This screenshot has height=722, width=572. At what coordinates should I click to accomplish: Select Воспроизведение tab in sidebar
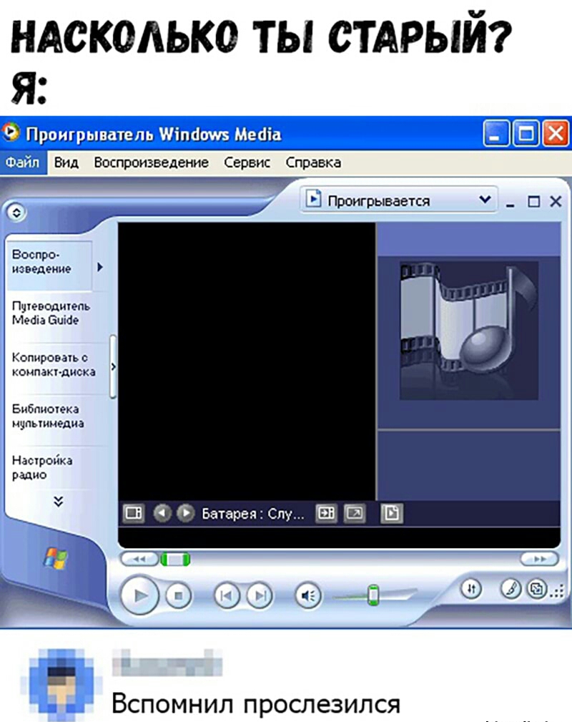[49, 265]
